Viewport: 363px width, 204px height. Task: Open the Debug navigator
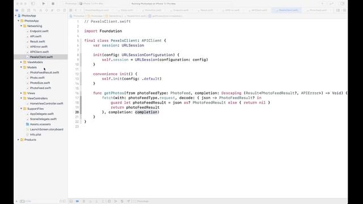pyautogui.click(x=52, y=10)
